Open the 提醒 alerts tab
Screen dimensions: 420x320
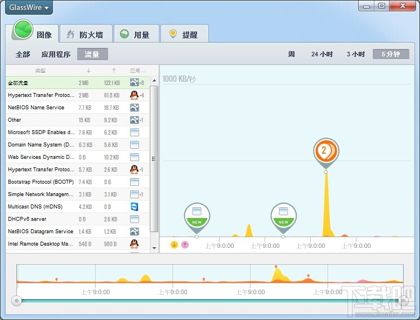(185, 34)
